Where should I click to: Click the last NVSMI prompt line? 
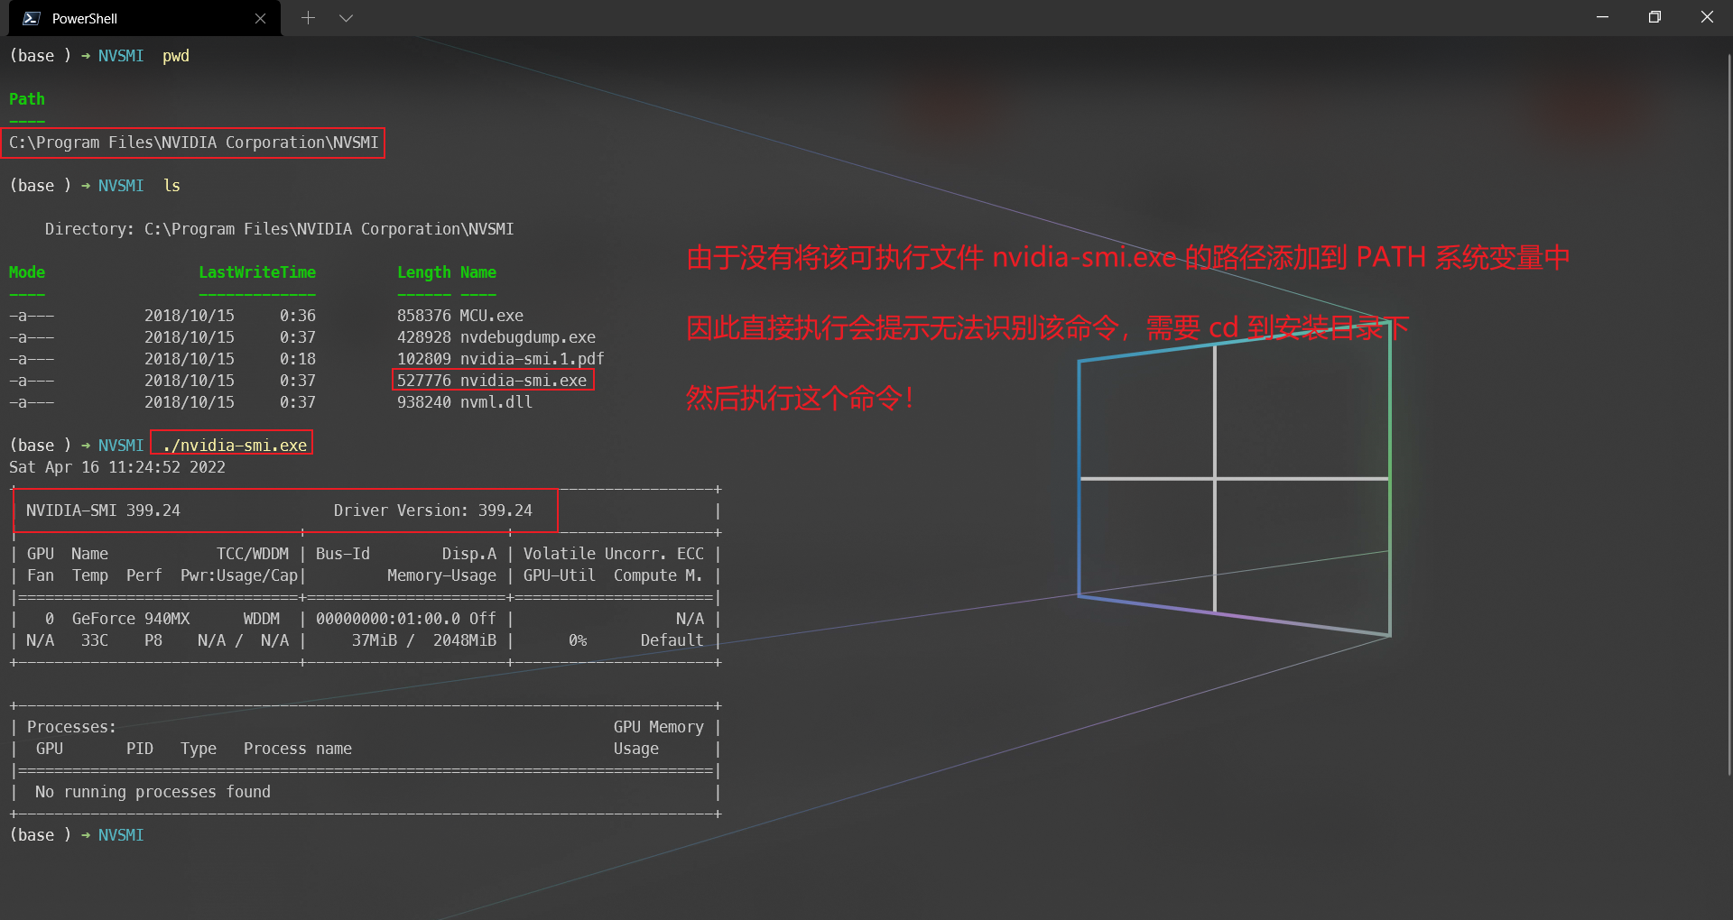77,835
